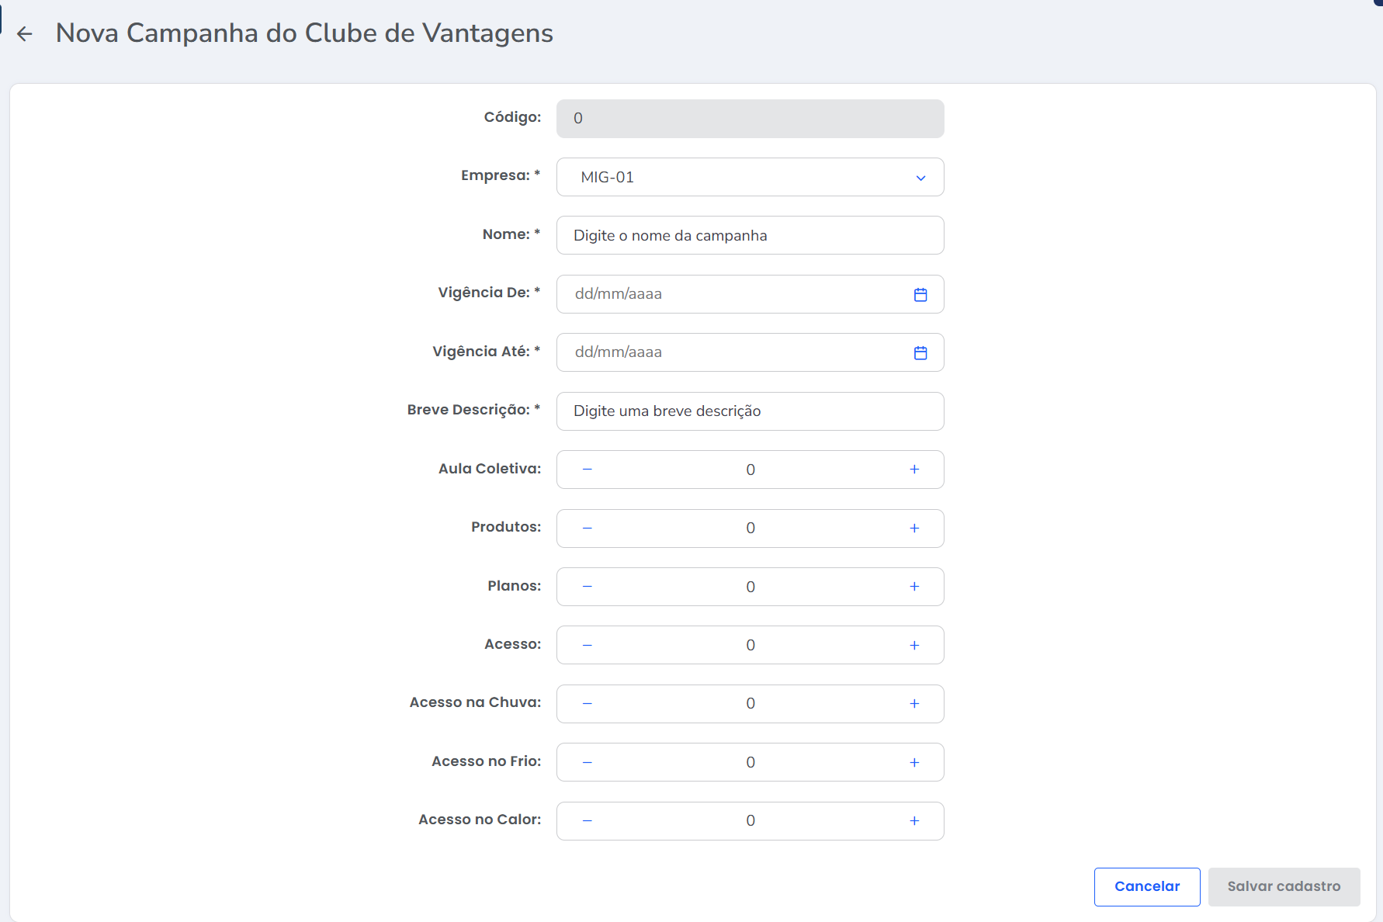Image resolution: width=1383 pixels, height=922 pixels.
Task: Decrement the Produtos quantity
Action: [x=588, y=529]
